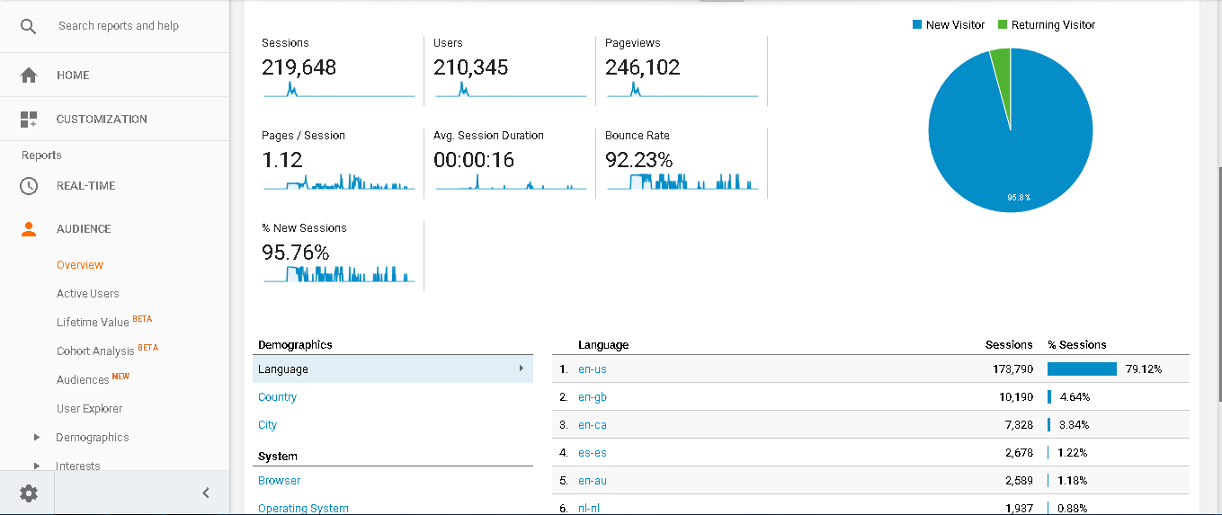The width and height of the screenshot is (1222, 515).
Task: Open en-ca language row link
Action: (x=593, y=425)
